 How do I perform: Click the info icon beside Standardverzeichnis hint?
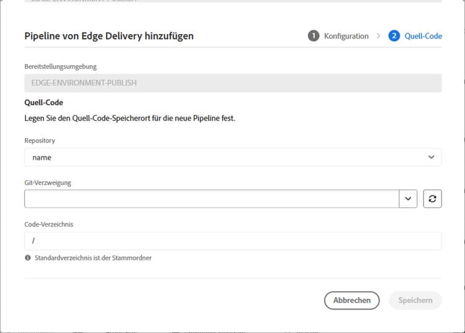28,258
